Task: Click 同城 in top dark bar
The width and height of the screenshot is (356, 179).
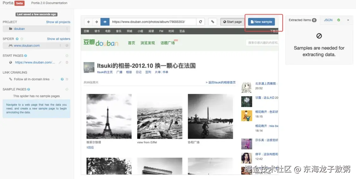Action: tap(129, 31)
